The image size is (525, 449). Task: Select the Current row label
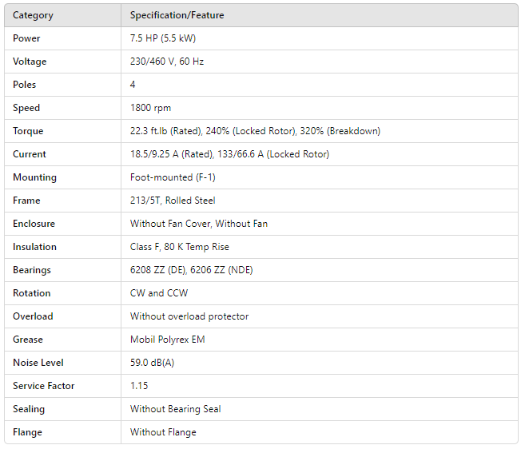[x=30, y=154]
